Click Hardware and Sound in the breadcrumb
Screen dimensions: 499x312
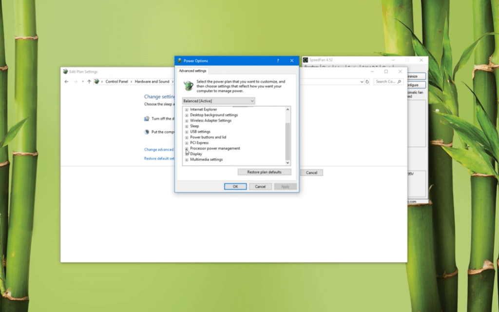pos(152,81)
